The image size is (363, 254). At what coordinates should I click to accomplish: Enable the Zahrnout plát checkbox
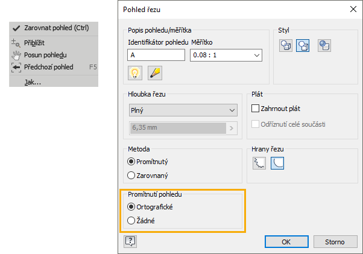coord(256,109)
